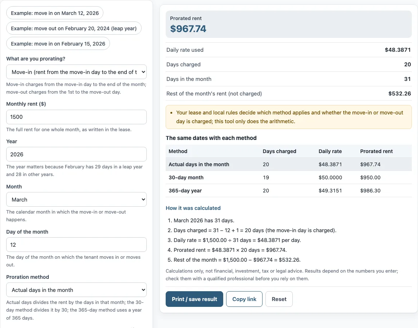The image size is (418, 328).
Task: Click the 'Days in the month' value 31
Action: pos(407,79)
